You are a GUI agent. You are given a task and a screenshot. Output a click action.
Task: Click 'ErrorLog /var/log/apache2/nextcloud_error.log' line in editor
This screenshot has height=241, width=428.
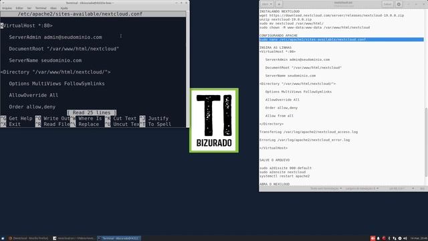pyautogui.click(x=304, y=140)
